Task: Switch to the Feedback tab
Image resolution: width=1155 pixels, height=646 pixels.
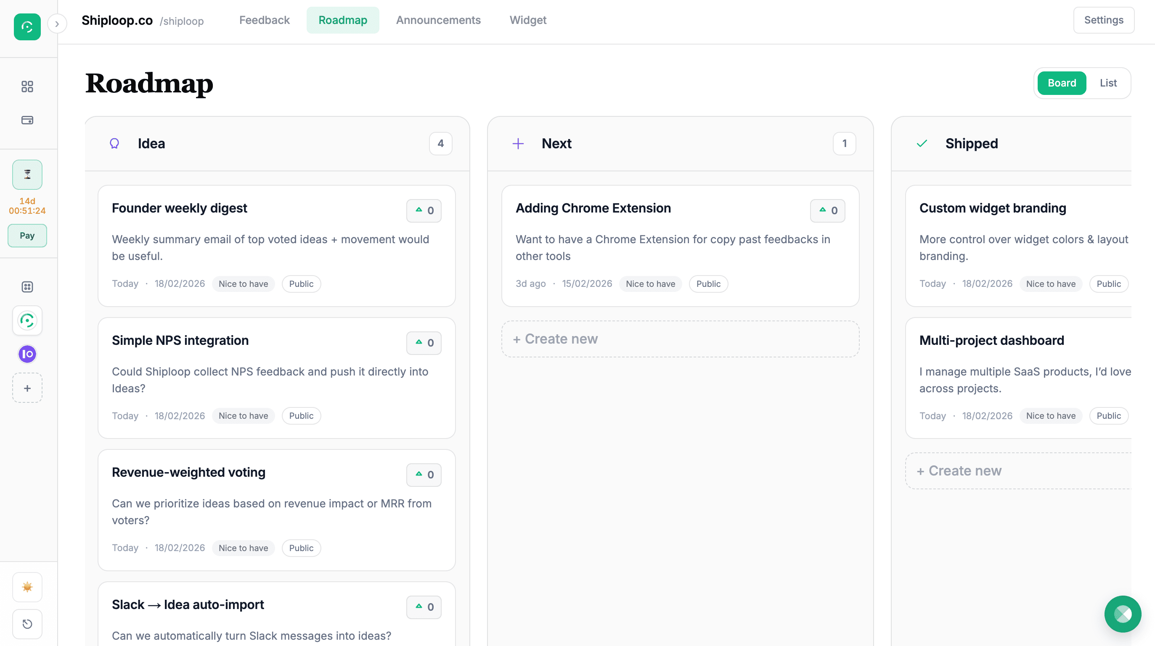Action: 265,20
